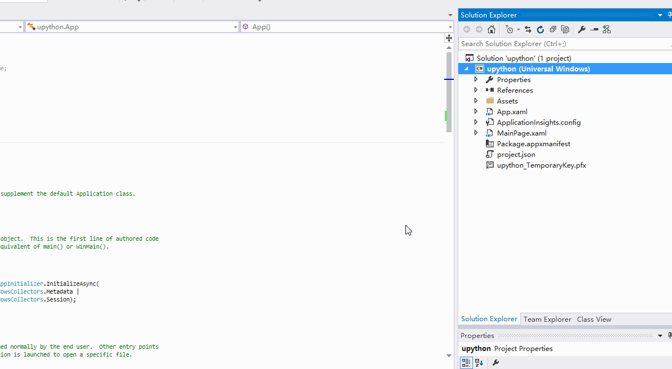Expand the Assets folder node
This screenshot has height=369, width=672.
476,101
